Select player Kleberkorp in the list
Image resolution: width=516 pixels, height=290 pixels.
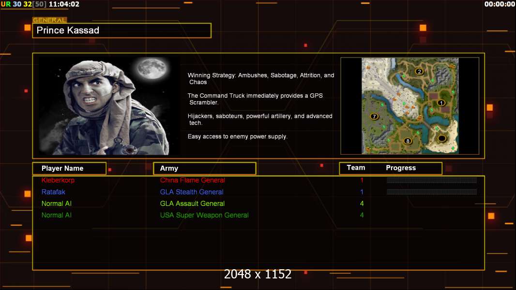58,180
